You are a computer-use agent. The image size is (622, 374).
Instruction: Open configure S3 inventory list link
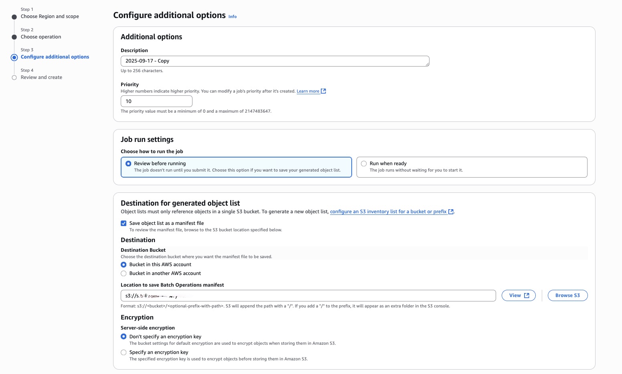[388, 212]
